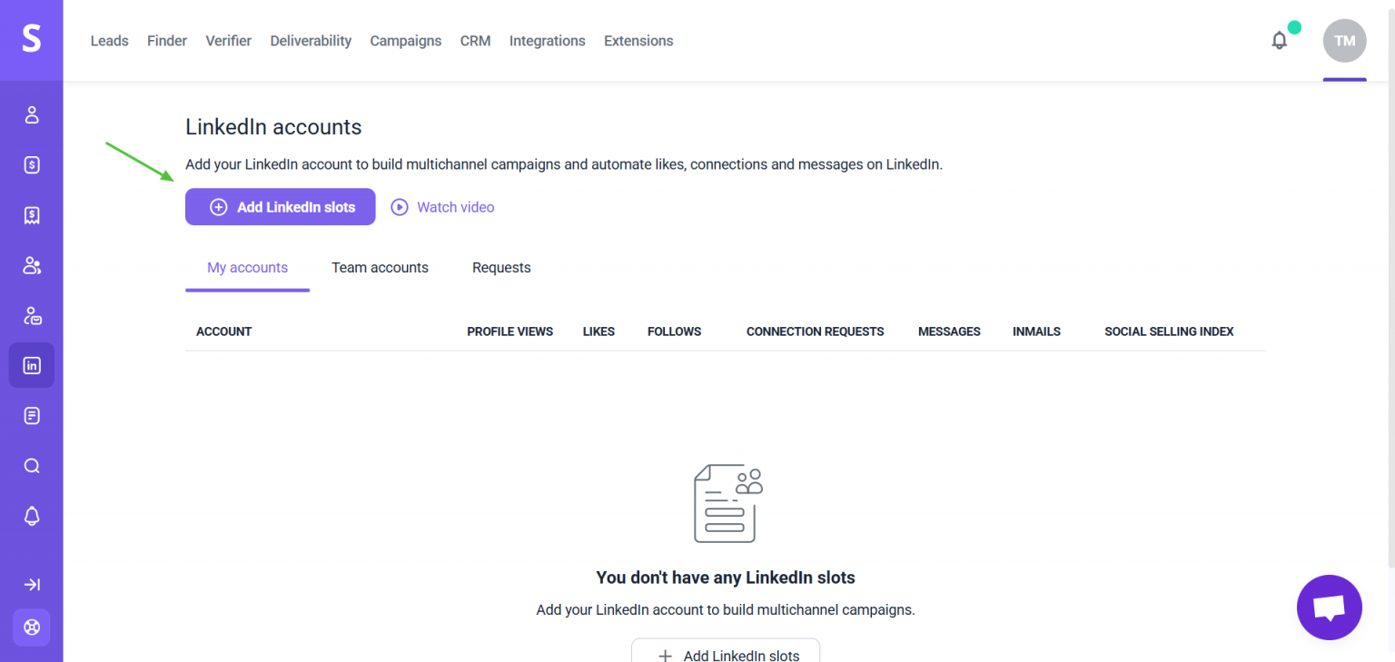Expand sidebar with the arrow icon
This screenshot has width=1395, height=662.
[x=32, y=585]
